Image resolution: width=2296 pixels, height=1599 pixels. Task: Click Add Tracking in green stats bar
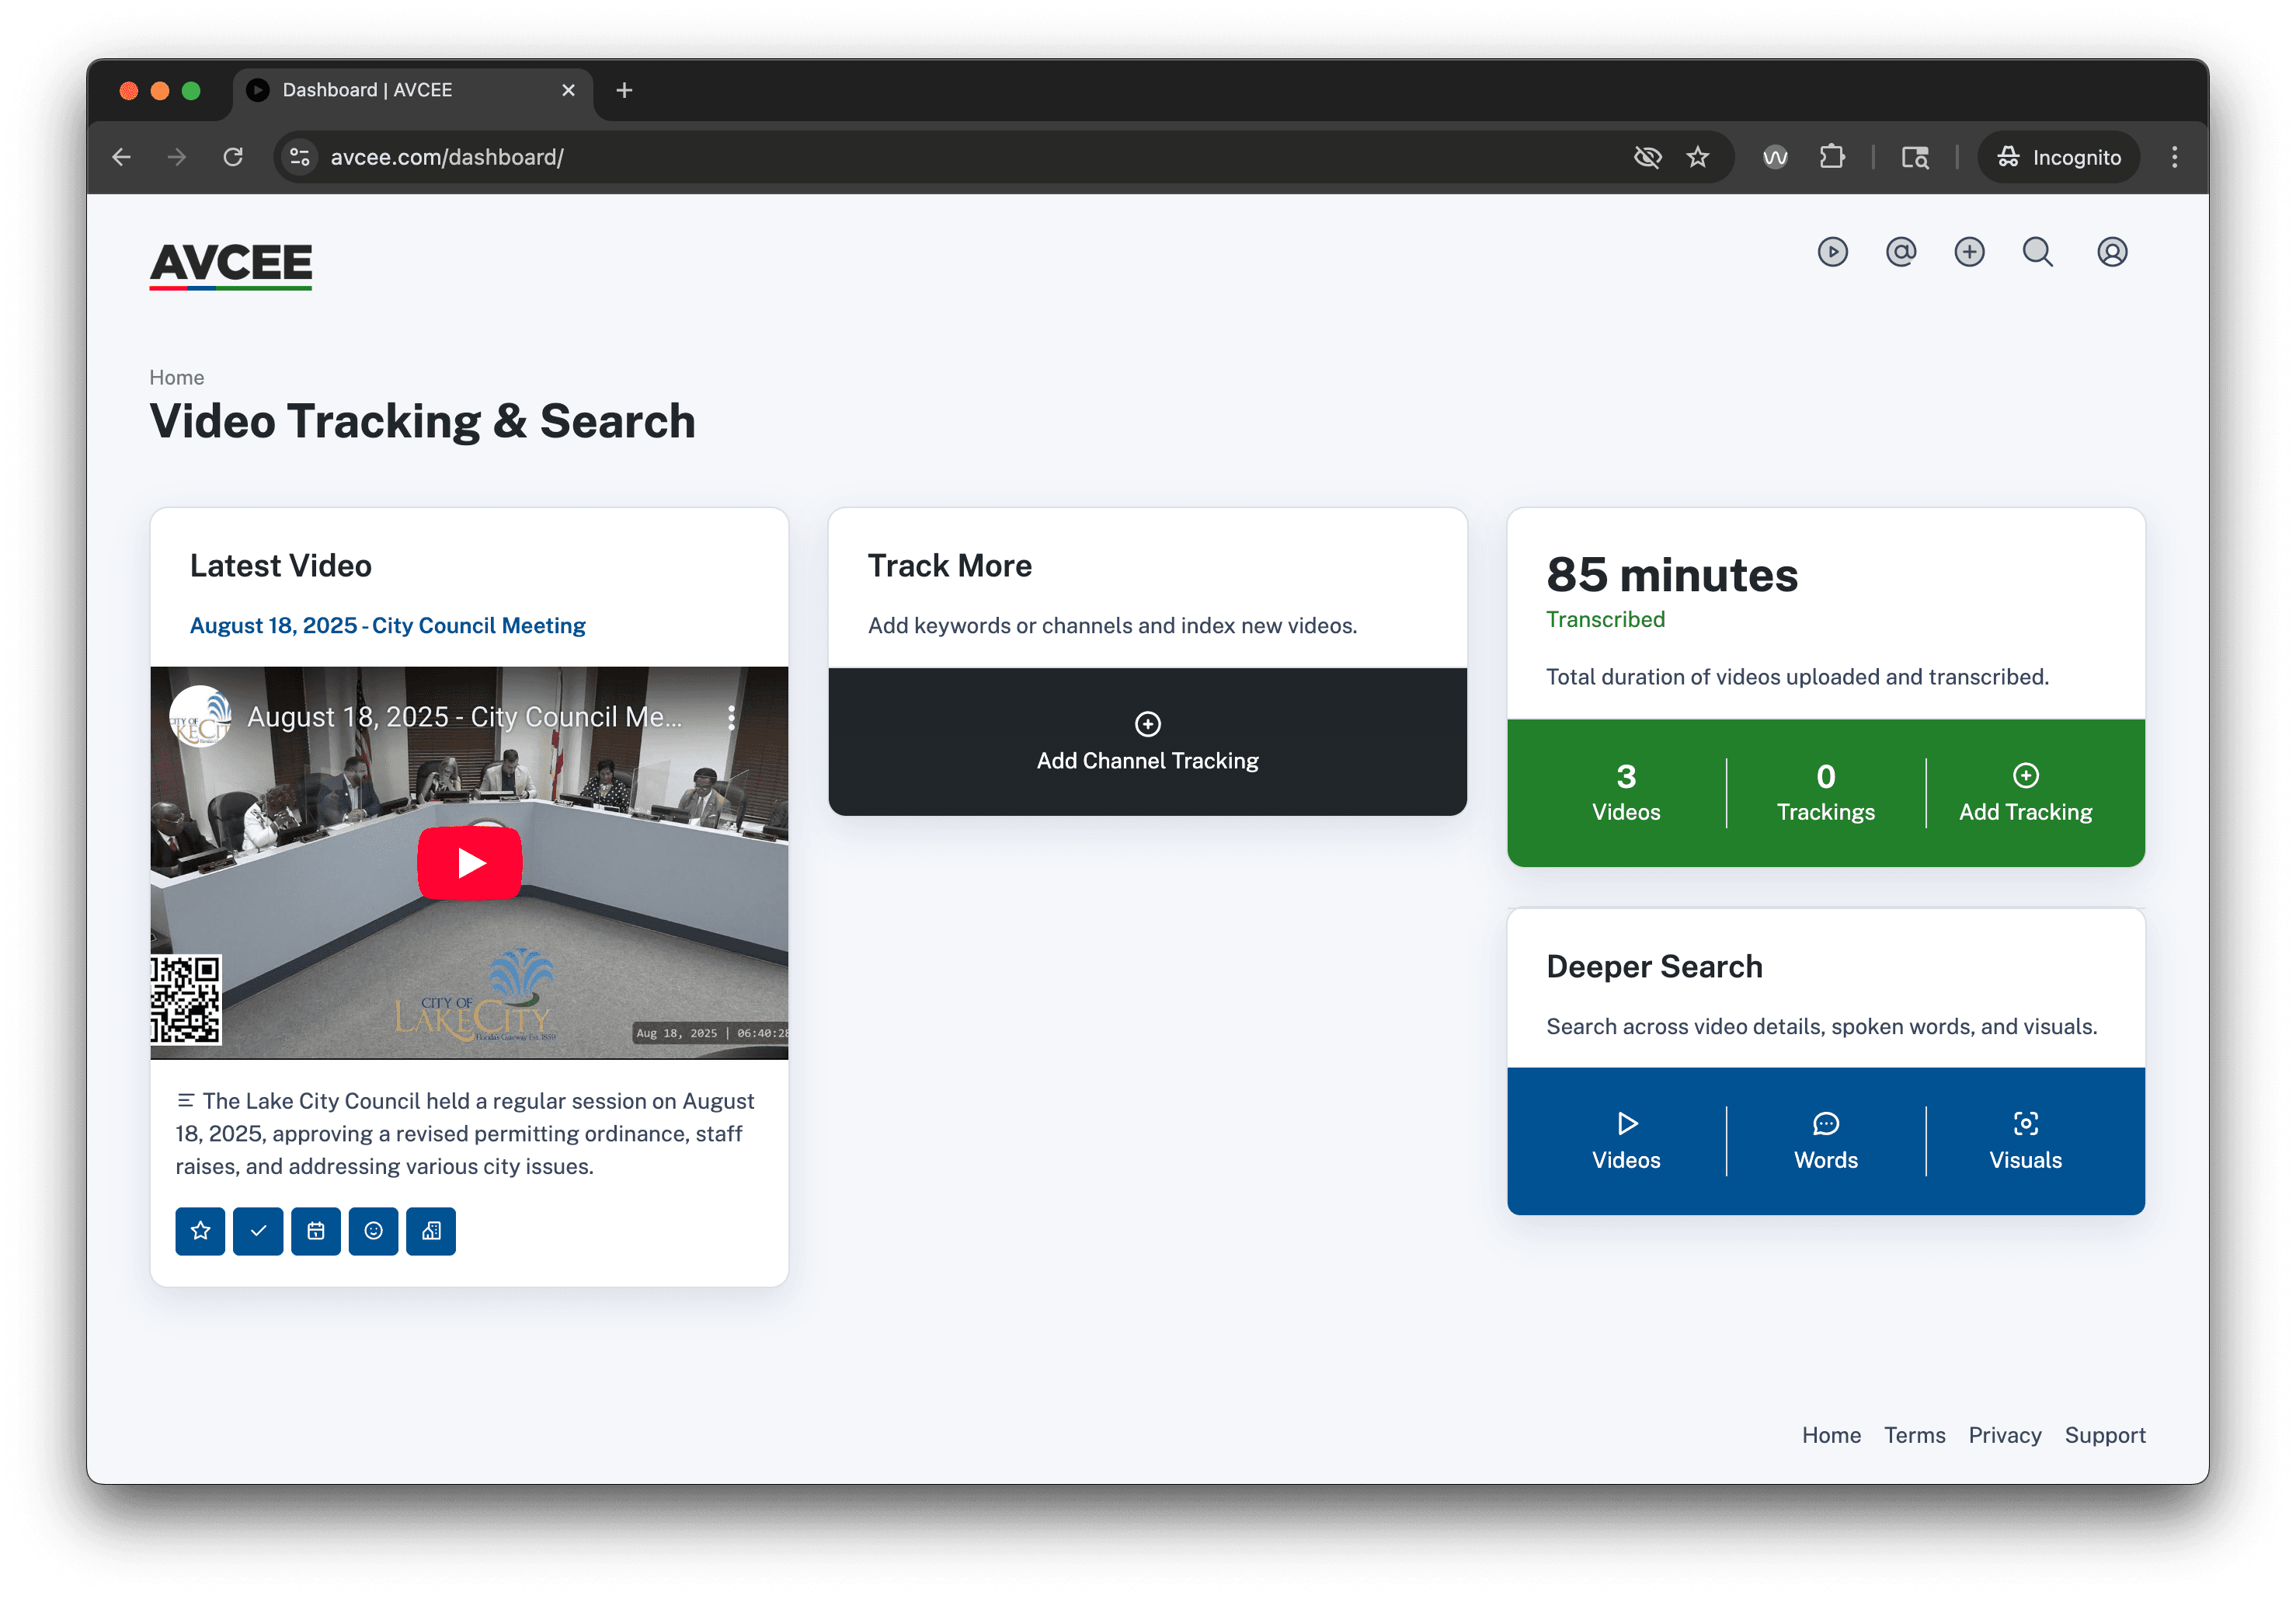point(2025,793)
